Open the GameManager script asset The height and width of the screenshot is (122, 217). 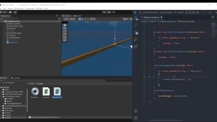click(35, 93)
